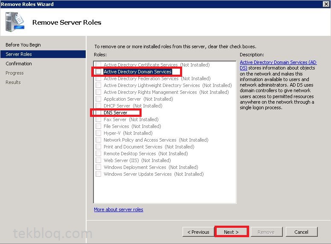Toggle the File Services checkbox

click(x=99, y=126)
